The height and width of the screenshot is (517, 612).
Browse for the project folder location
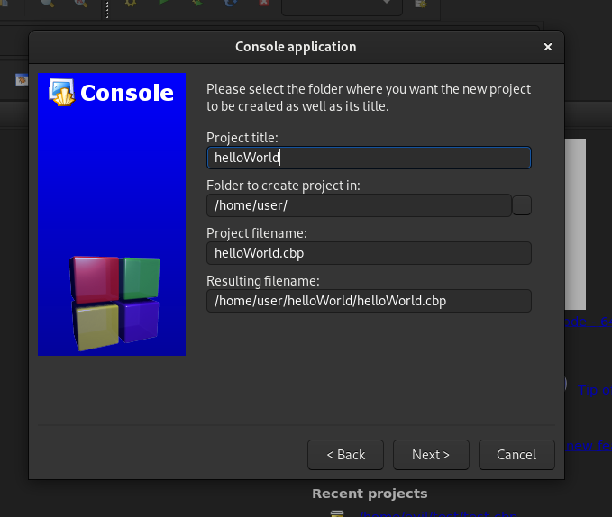click(x=522, y=205)
